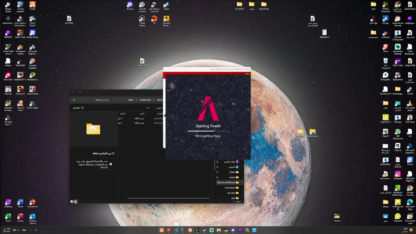This screenshot has height=234, width=416.
Task: Open the Instagram desktop shortcut
Action: tap(397, 175)
